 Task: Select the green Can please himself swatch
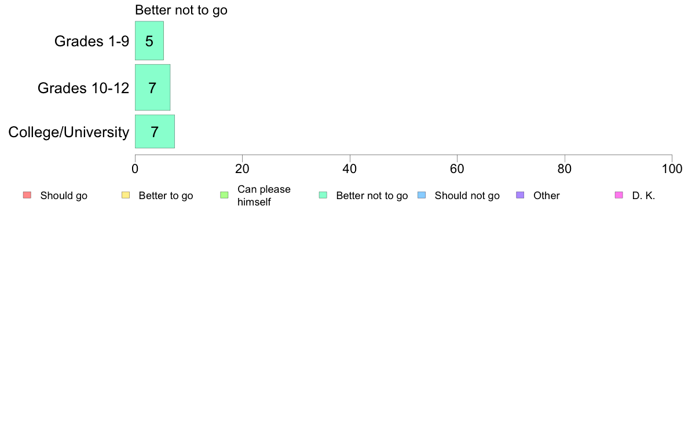tap(224, 195)
